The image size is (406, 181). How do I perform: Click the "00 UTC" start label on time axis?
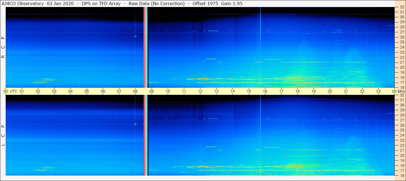tap(11, 91)
